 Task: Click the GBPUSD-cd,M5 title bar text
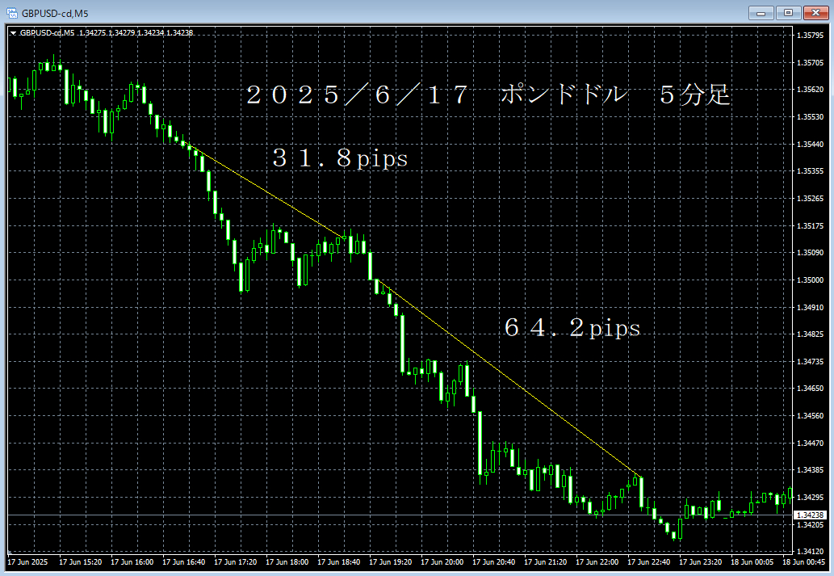click(x=56, y=13)
